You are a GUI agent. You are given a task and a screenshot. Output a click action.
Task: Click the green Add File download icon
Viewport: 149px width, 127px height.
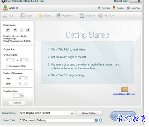[x=6, y=8]
